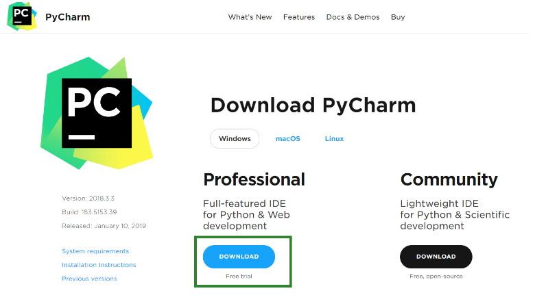The height and width of the screenshot is (306, 546).
Task: Click the 'Community' edition heading
Action: pos(449,180)
